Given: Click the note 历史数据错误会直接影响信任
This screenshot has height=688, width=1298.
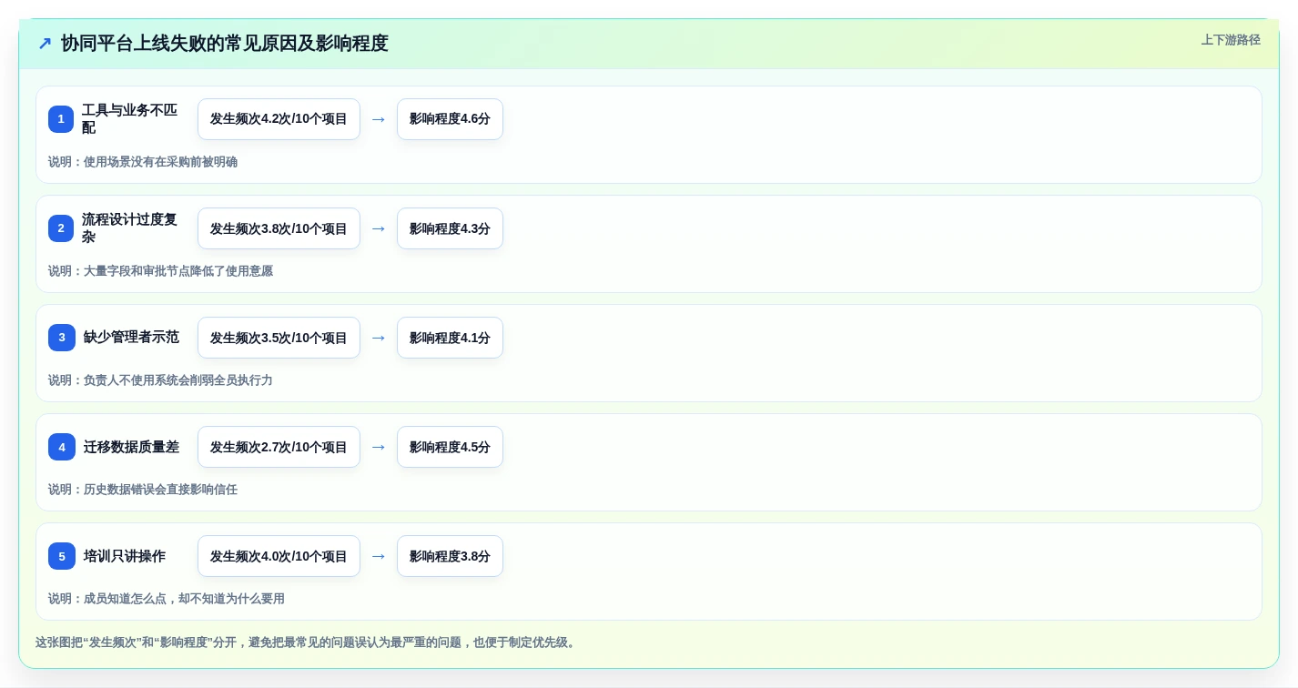Looking at the screenshot, I should (x=160, y=490).
